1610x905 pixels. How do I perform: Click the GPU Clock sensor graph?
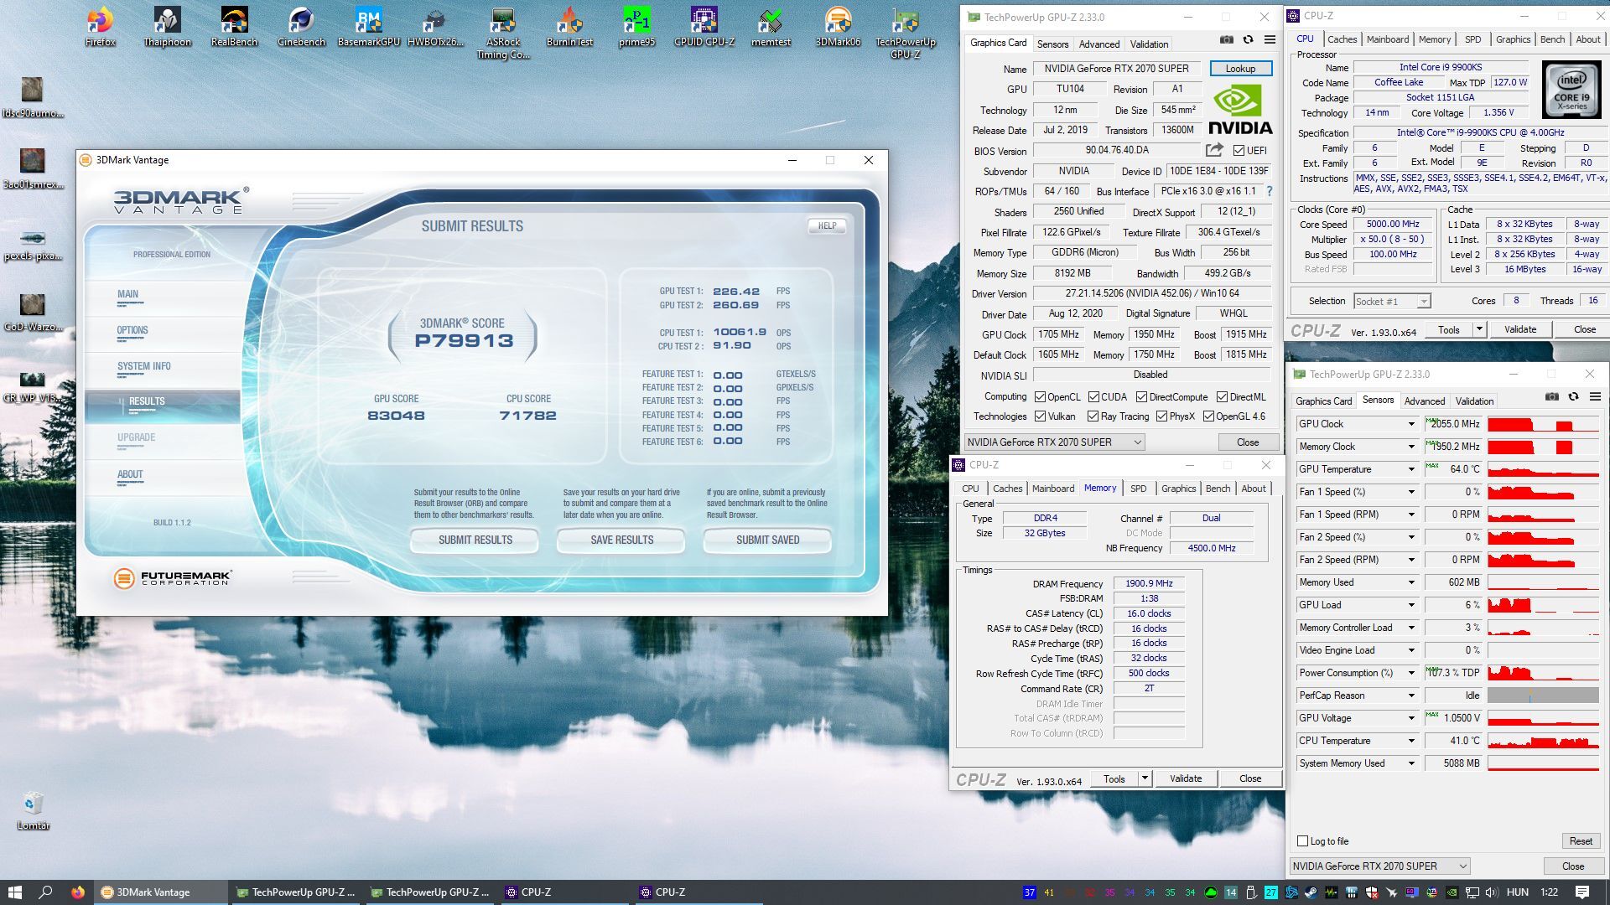tap(1543, 424)
